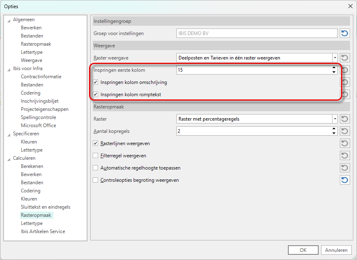The image size is (357, 260).
Task: Reset the Groep voor instellingen setting
Action: pyautogui.click(x=345, y=33)
